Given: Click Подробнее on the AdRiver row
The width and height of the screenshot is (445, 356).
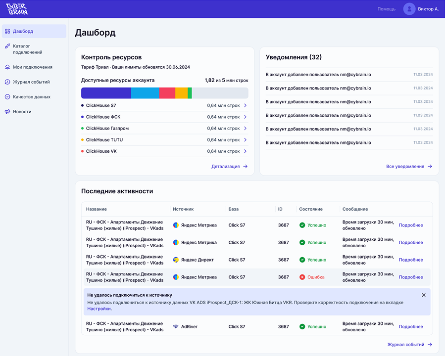Looking at the screenshot, I should pyautogui.click(x=411, y=327).
